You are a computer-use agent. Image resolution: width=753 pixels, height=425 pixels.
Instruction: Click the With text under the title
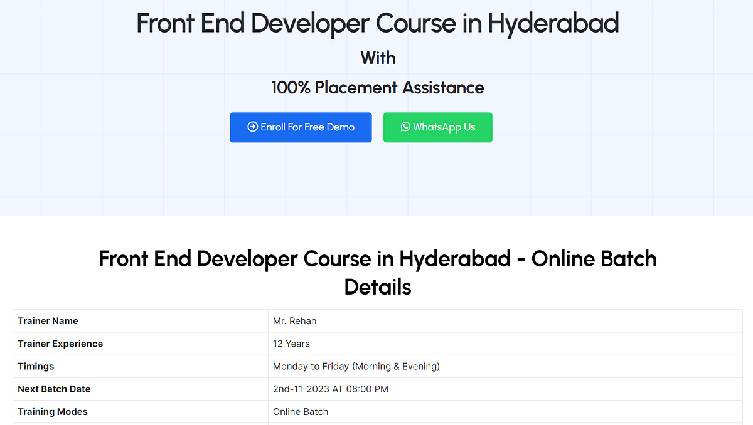click(377, 58)
